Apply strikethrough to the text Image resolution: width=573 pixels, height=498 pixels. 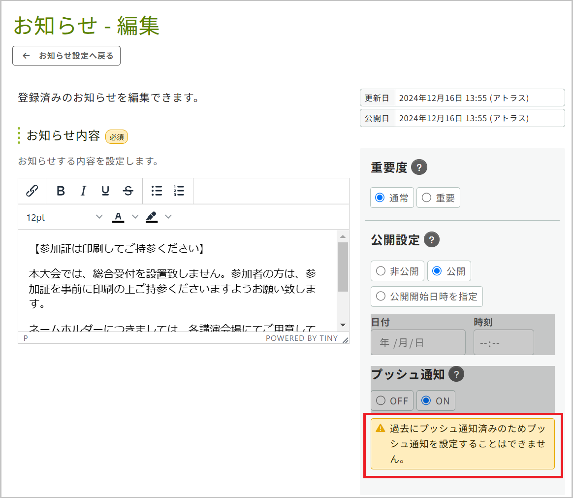point(128,191)
